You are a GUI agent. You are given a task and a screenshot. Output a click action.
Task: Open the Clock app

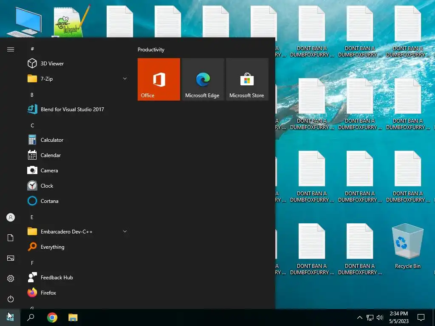tap(78, 186)
